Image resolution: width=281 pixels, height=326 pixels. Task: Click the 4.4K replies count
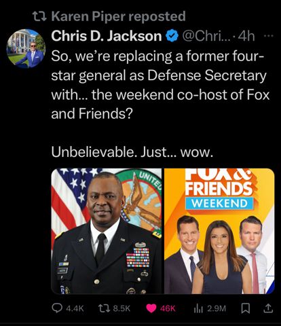(x=75, y=308)
